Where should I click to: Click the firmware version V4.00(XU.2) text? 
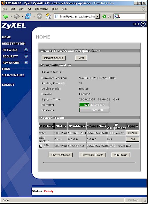pyautogui.click(x=88, y=78)
